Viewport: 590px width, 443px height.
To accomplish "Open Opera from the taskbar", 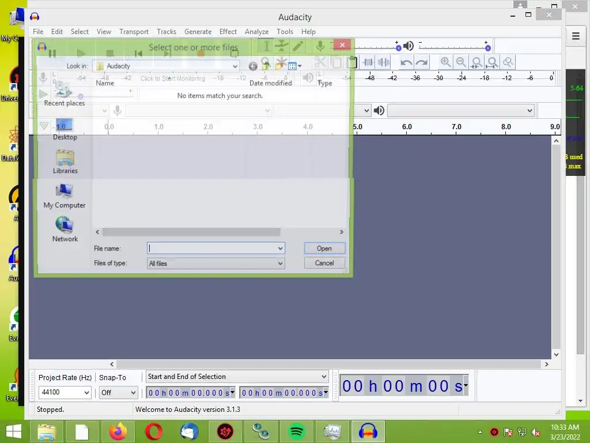I will pyautogui.click(x=153, y=431).
